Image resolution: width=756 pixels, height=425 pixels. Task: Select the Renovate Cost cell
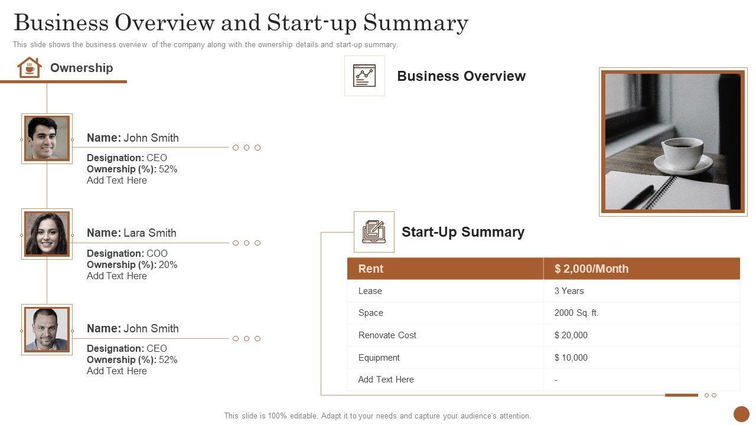pos(387,335)
